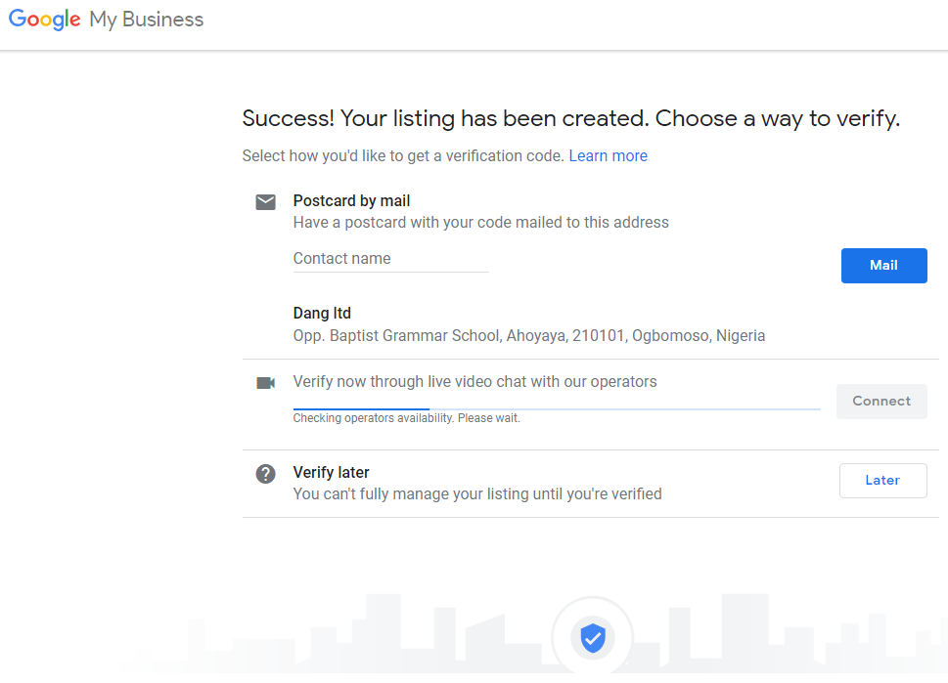Click the Google logo

pos(45,21)
